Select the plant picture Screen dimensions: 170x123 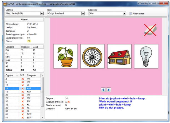point(66,56)
